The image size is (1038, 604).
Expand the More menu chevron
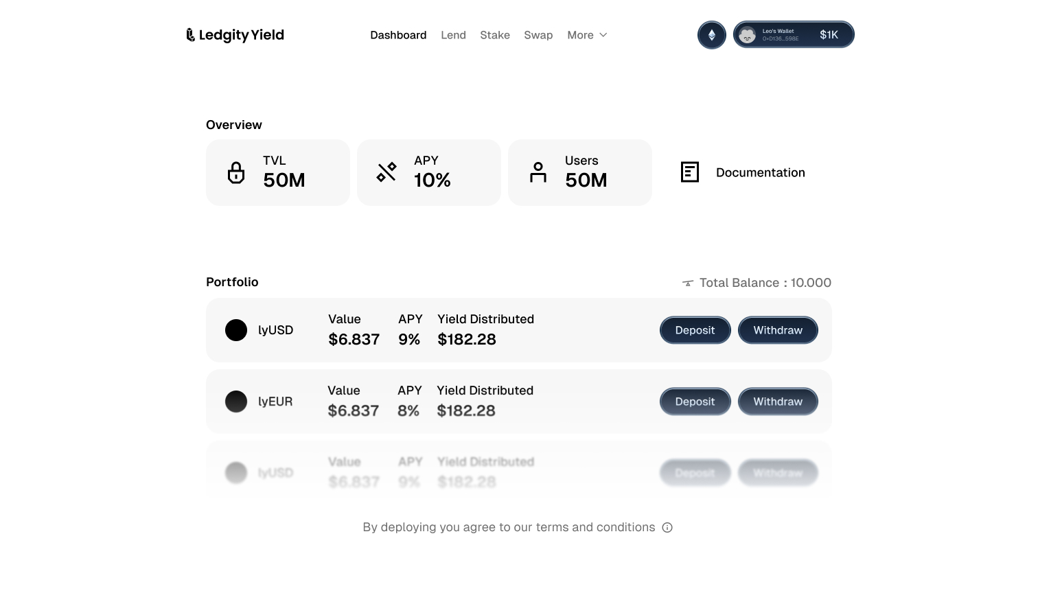(603, 35)
